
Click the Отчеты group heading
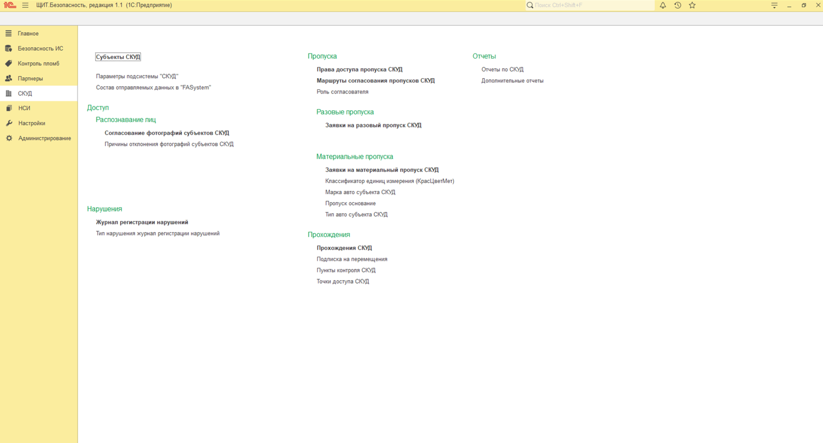pyautogui.click(x=484, y=56)
